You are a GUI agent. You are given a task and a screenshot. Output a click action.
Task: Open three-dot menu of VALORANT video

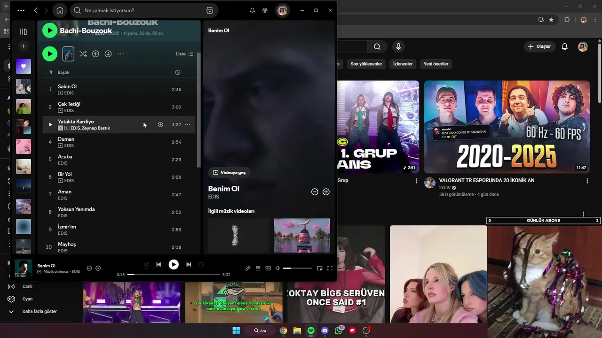(587, 181)
